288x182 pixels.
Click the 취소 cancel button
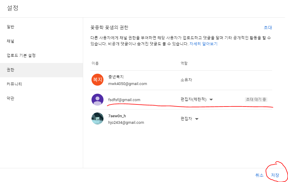(259, 175)
